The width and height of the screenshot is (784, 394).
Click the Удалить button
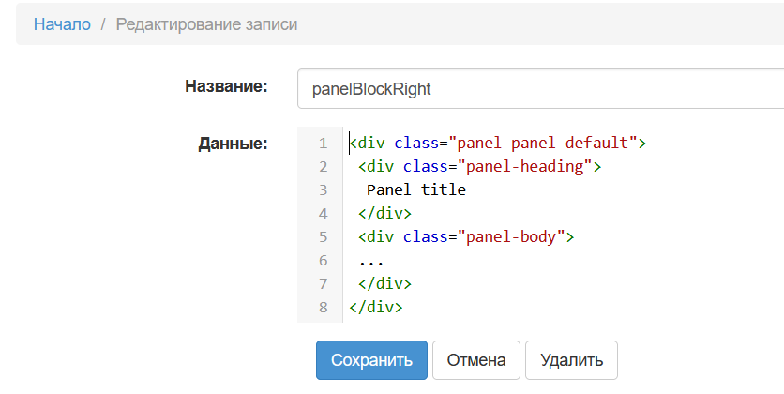pos(571,360)
